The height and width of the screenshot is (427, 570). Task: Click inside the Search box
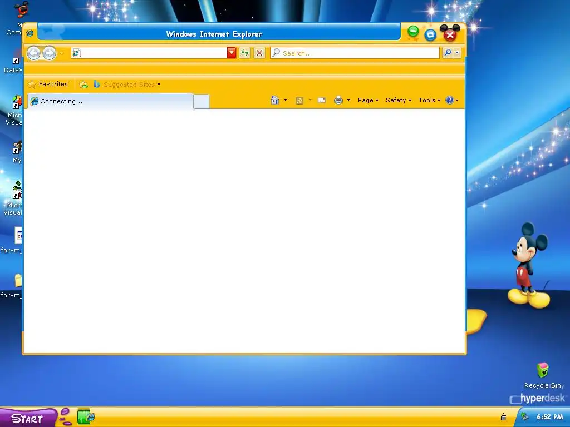(x=355, y=53)
